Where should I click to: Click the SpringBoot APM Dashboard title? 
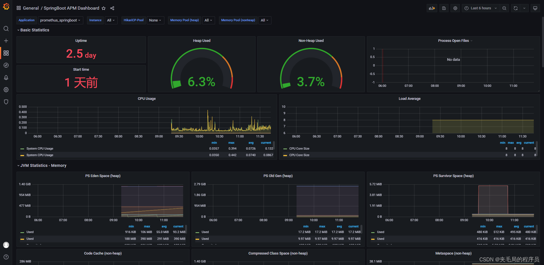(71, 8)
